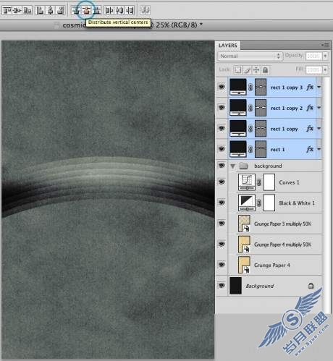Click the Curves 1 adjustment icon
The image size is (333, 361).
tap(247, 182)
